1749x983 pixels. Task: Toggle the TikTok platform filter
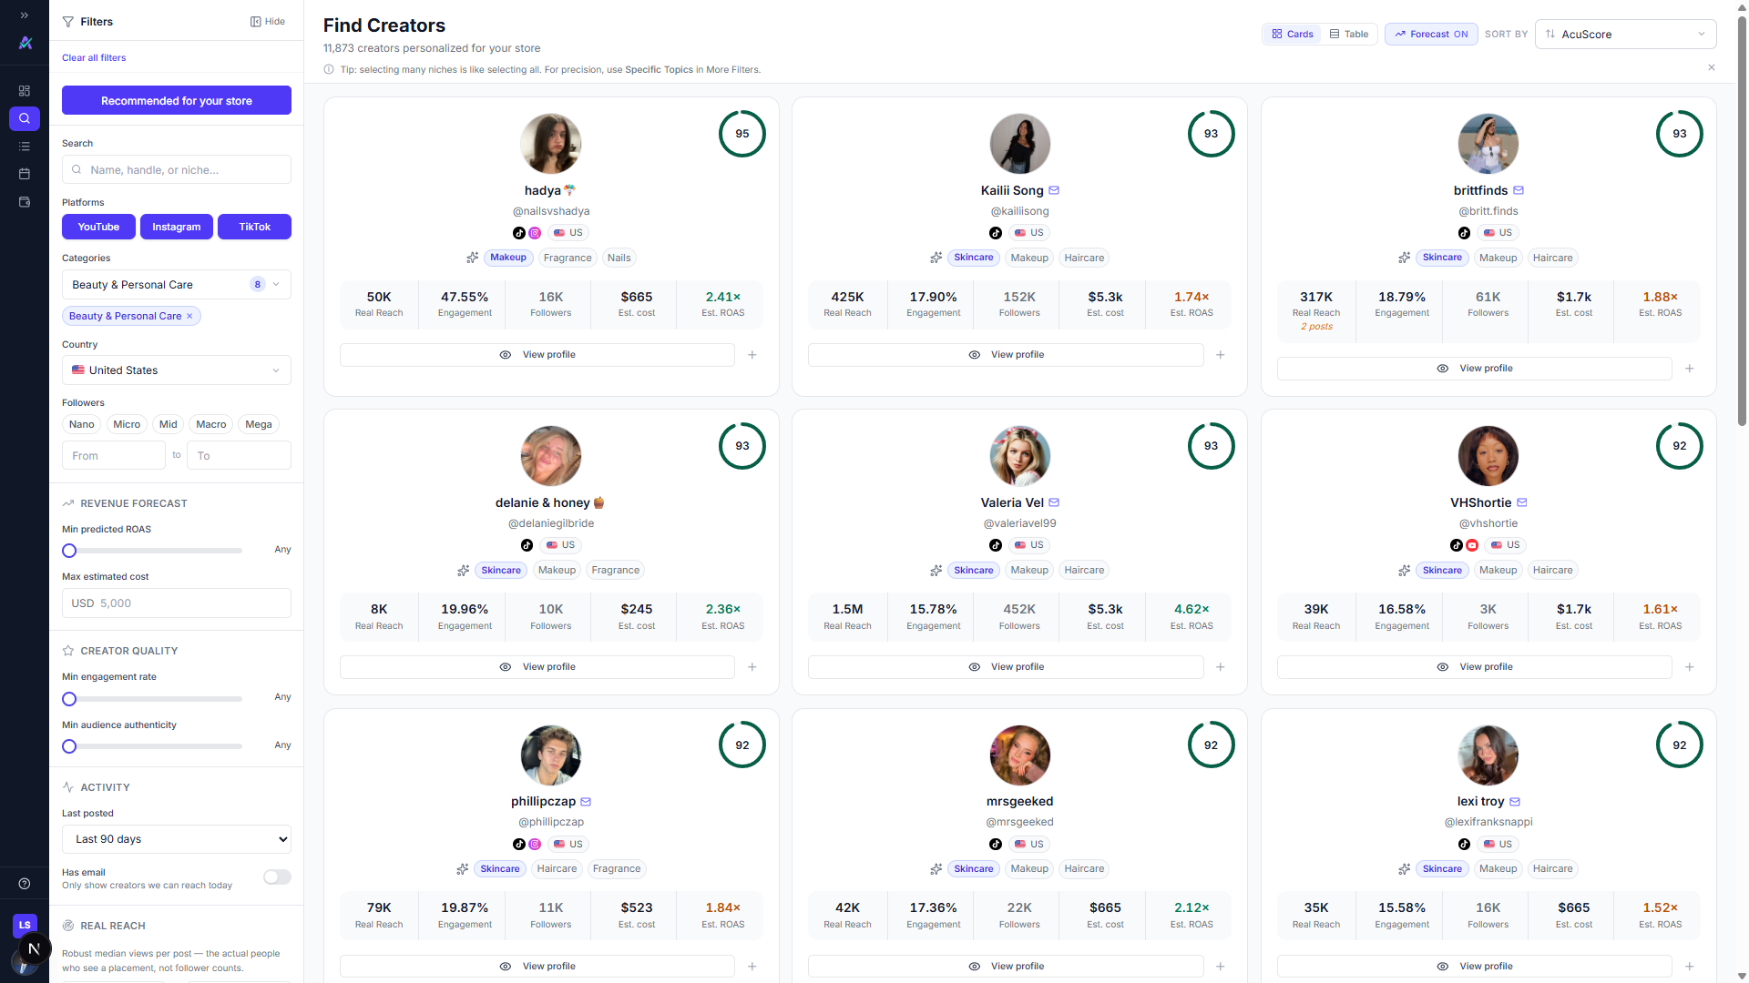[x=254, y=227]
